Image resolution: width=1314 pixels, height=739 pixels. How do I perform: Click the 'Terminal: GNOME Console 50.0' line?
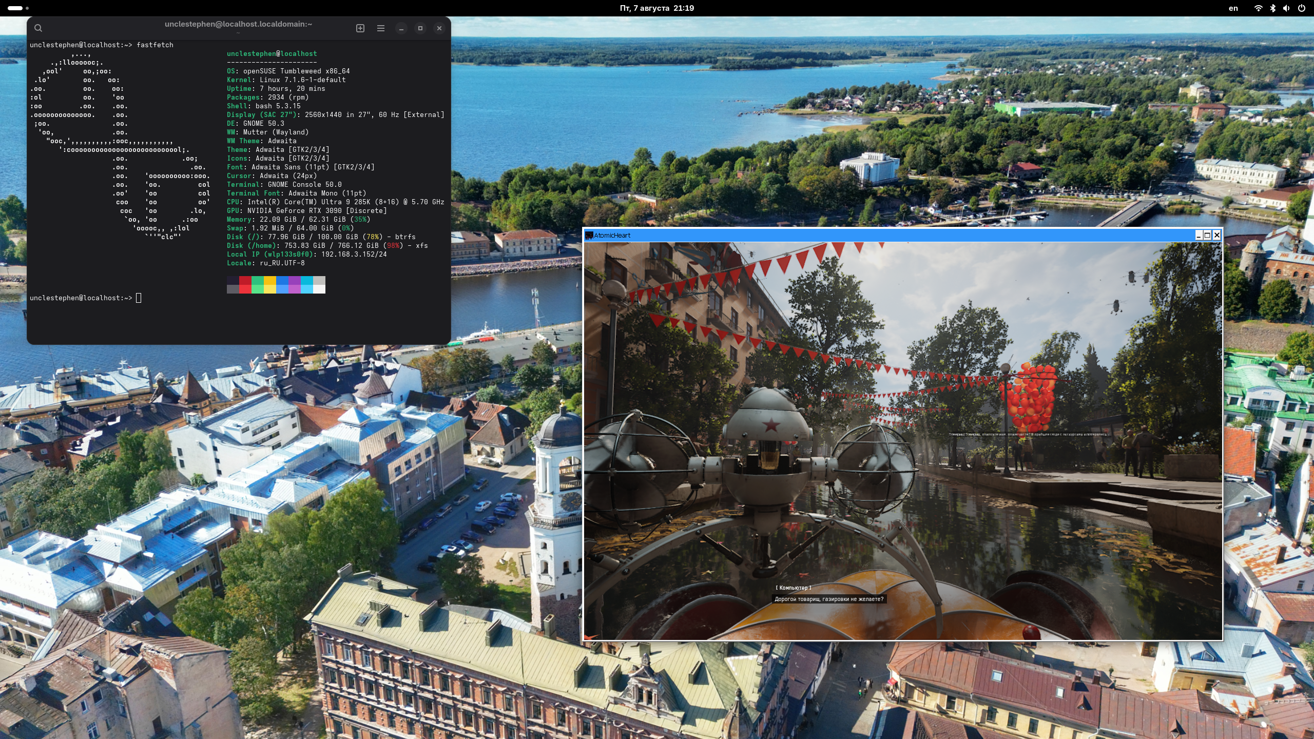coord(284,185)
